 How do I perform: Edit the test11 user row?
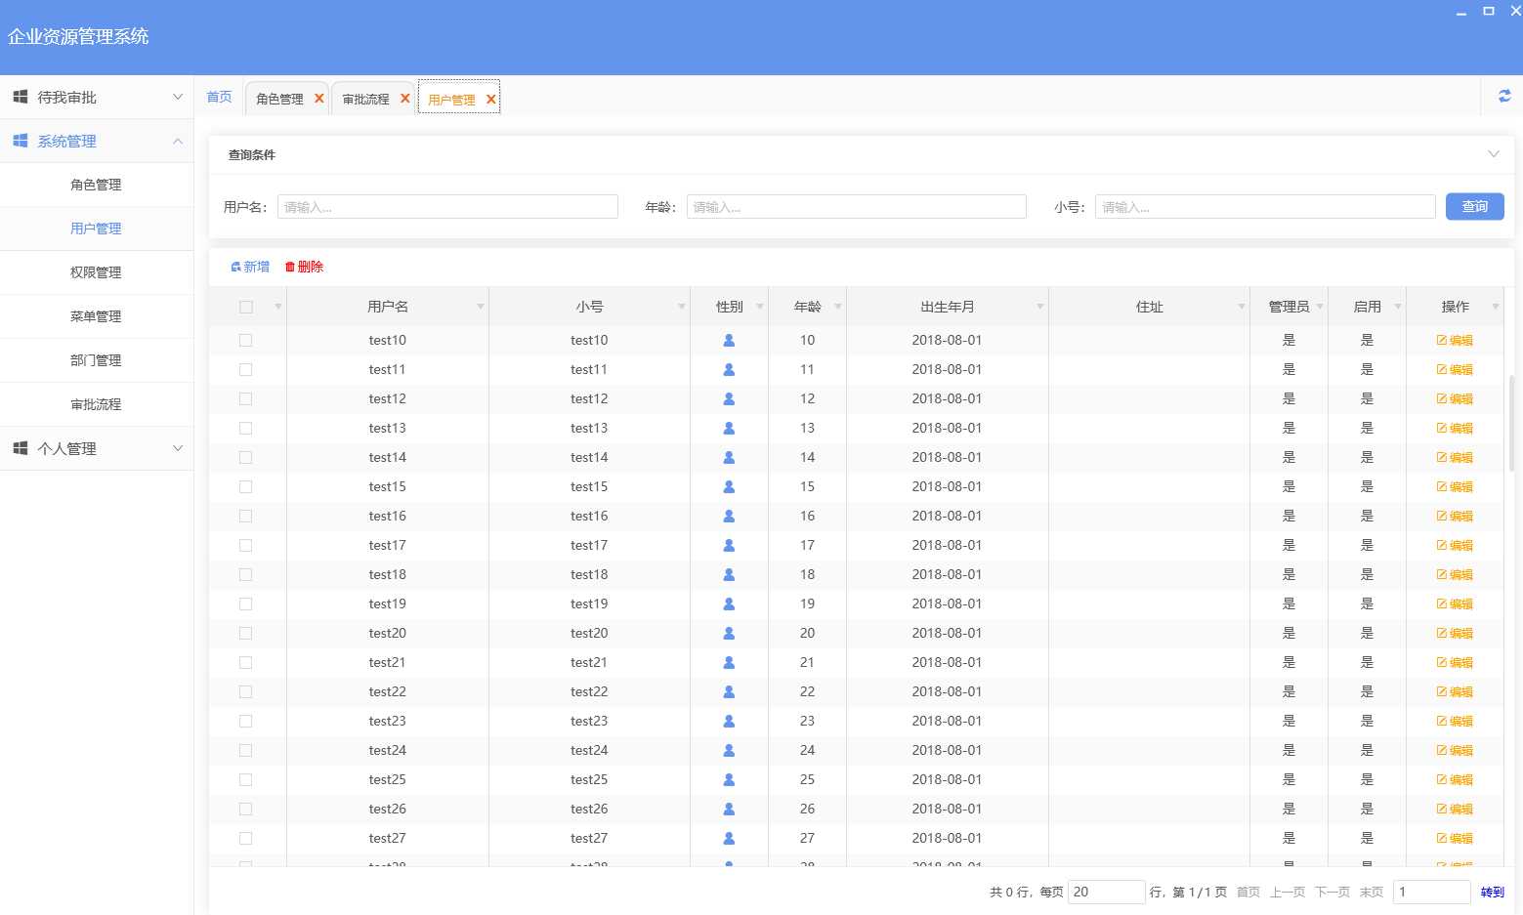click(1455, 370)
